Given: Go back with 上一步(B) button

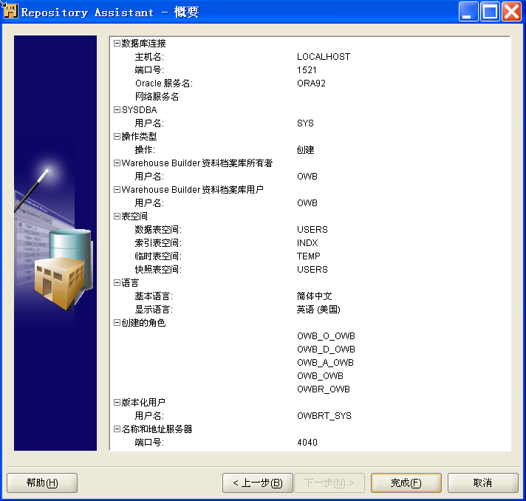Looking at the screenshot, I should 257,483.
